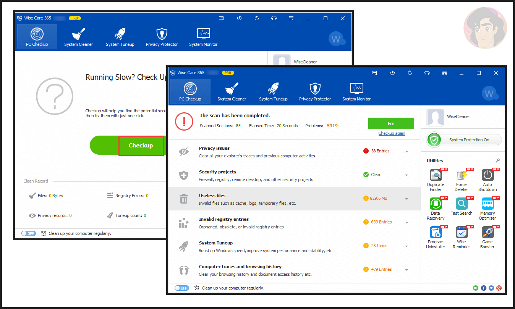The image size is (515, 309).
Task: Expand the Privacy issues entry arrow
Action: [406, 152]
